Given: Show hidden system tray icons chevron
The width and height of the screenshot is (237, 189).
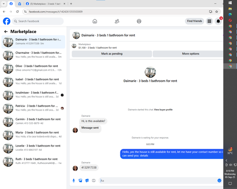Looking at the screenshot, I should (227, 160).
